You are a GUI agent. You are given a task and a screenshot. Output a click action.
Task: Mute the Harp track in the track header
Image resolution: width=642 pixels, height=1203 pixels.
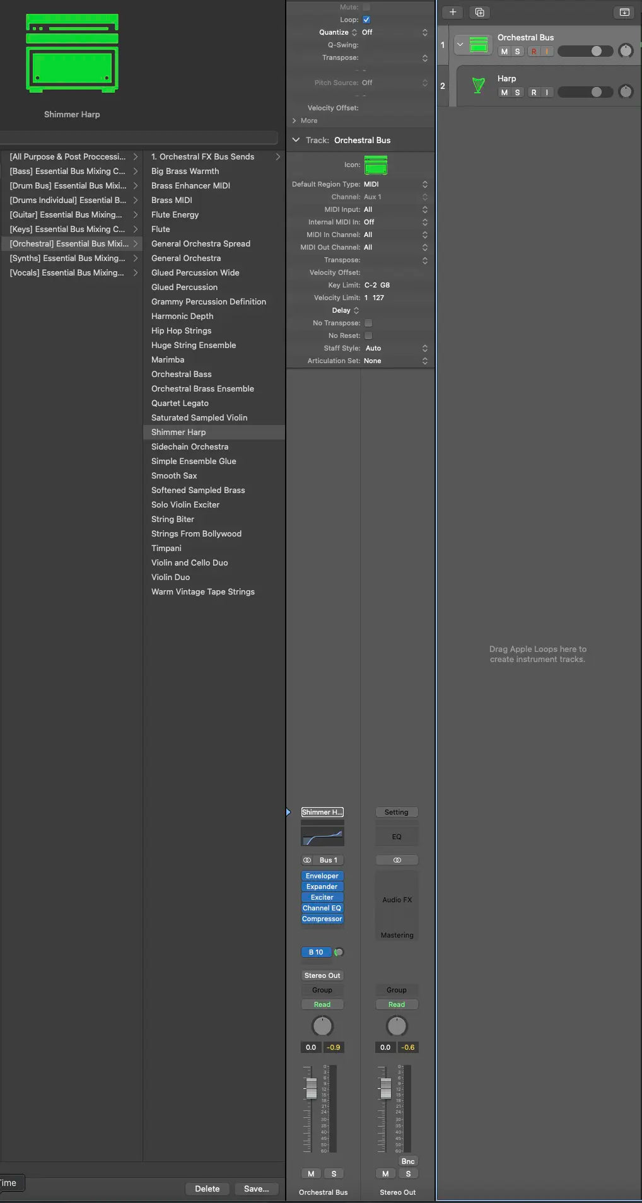(504, 93)
